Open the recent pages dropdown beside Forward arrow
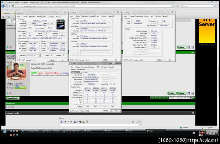220x144 pixels. (10, 6)
